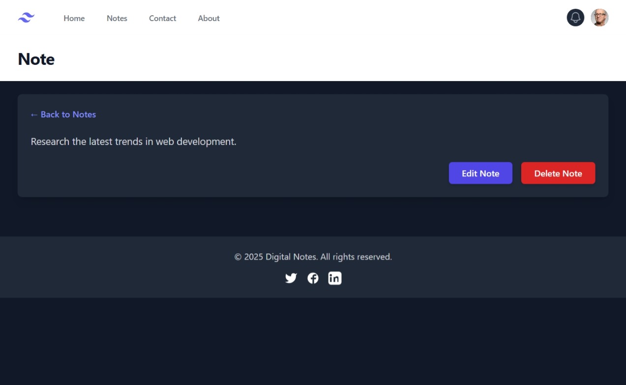Click the red Delete Note button
Viewport: 626px width, 385px height.
coord(558,173)
